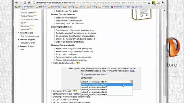Open the Chrome wrench settings menu

click(163, 3)
